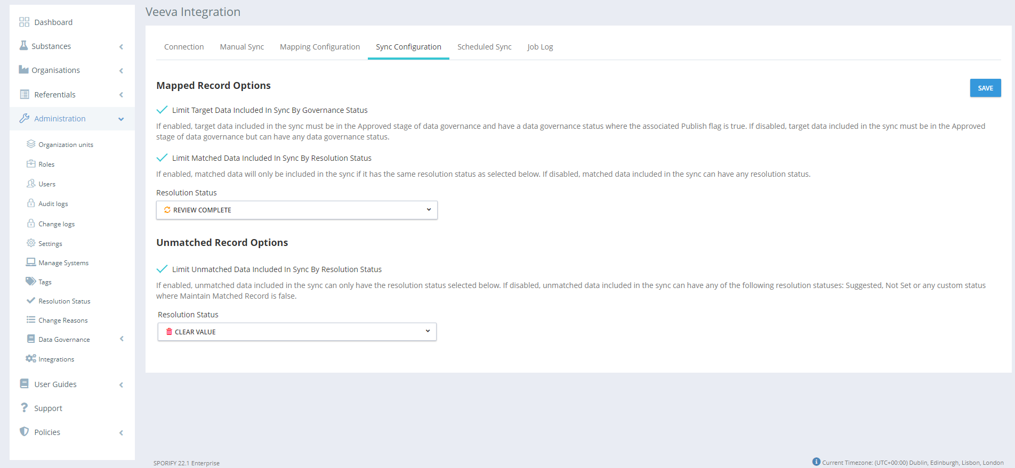Switch to the Mapping Configuration tab
The width and height of the screenshot is (1015, 468).
click(x=319, y=47)
